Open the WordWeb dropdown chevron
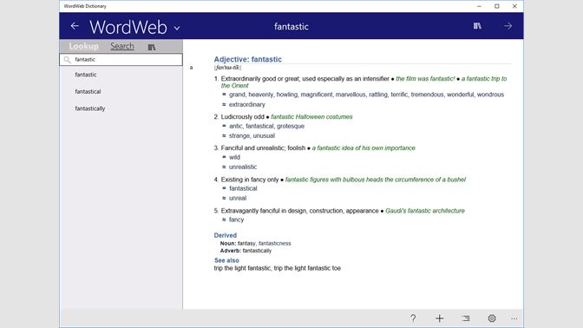 177,28
